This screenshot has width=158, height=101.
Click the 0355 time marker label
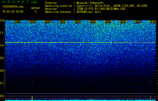point(78,22)
